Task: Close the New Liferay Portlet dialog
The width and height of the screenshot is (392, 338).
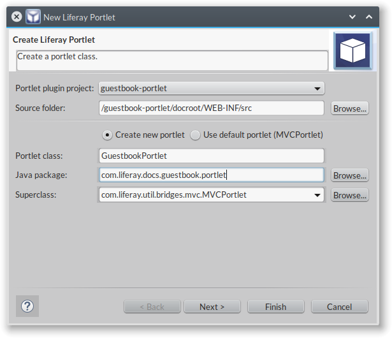Action: (x=17, y=17)
